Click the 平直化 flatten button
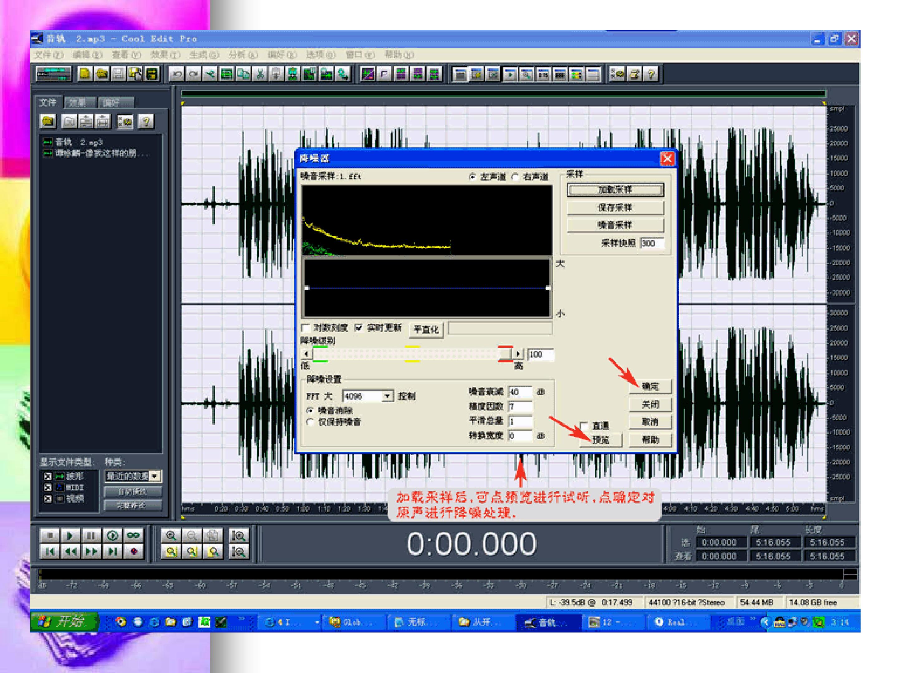This screenshot has height=673, width=898. (426, 329)
